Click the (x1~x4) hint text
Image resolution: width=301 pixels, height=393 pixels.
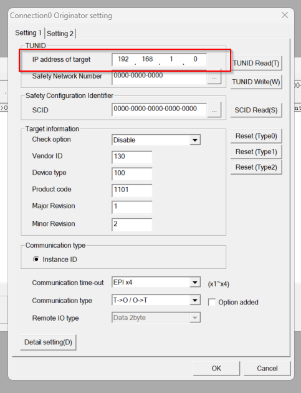click(218, 284)
